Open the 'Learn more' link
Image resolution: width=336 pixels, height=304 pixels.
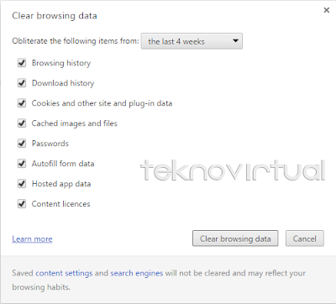pyautogui.click(x=32, y=238)
